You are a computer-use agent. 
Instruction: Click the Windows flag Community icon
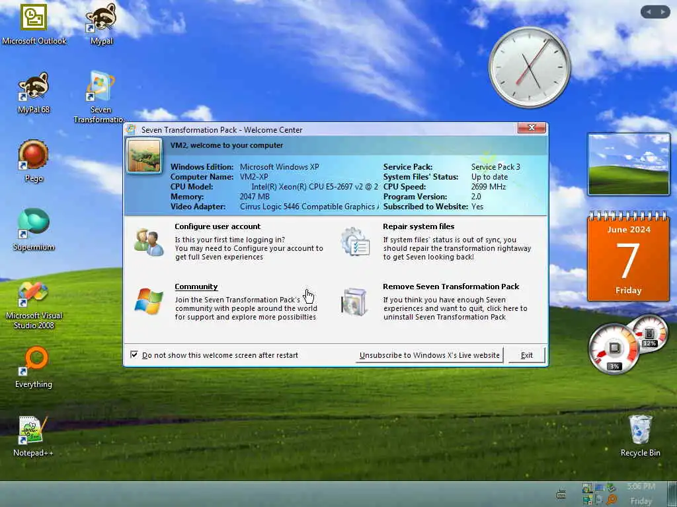(x=149, y=301)
